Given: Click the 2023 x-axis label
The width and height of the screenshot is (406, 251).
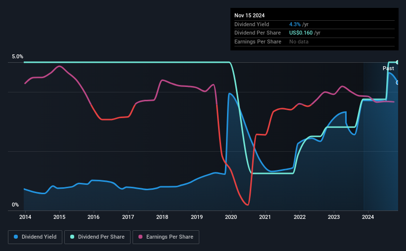Looking at the screenshot, I should 334,217.
